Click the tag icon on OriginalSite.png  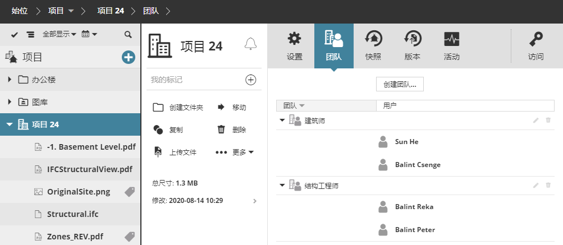[x=130, y=192]
